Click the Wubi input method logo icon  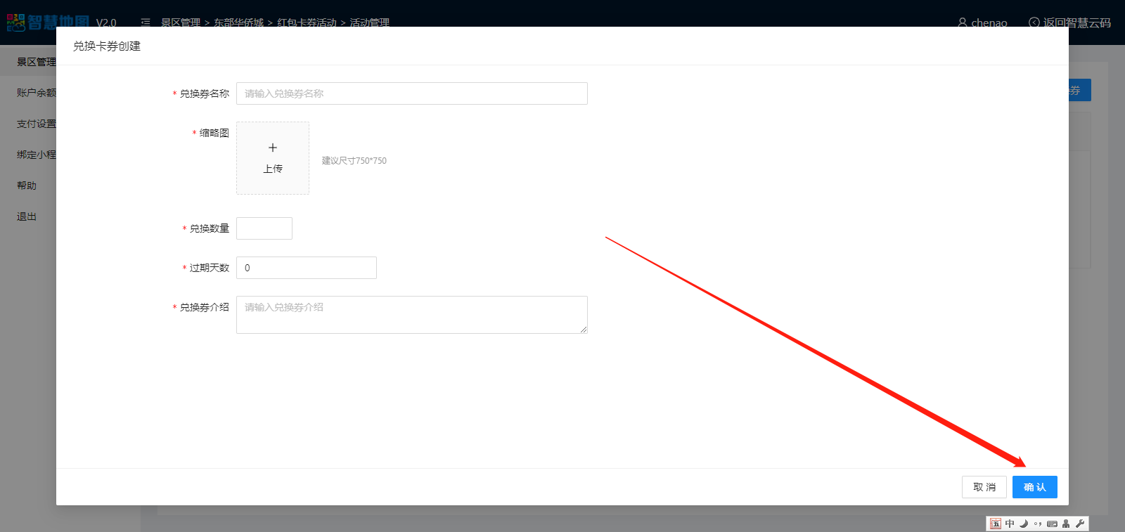click(996, 524)
